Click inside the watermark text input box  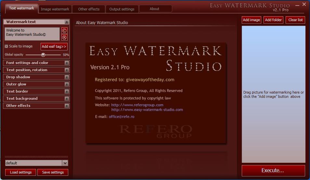coord(32,34)
